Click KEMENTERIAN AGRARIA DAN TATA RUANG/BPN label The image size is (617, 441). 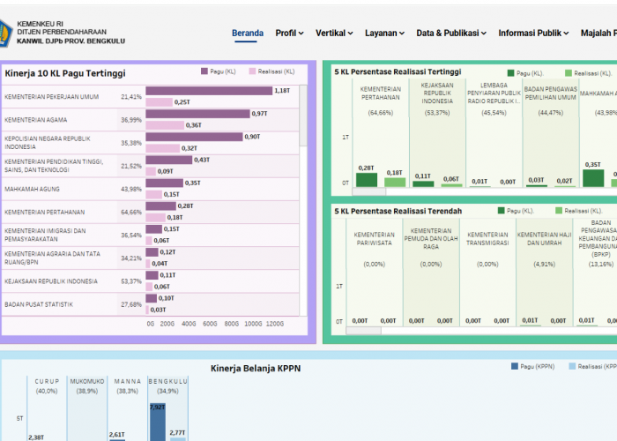(52, 258)
